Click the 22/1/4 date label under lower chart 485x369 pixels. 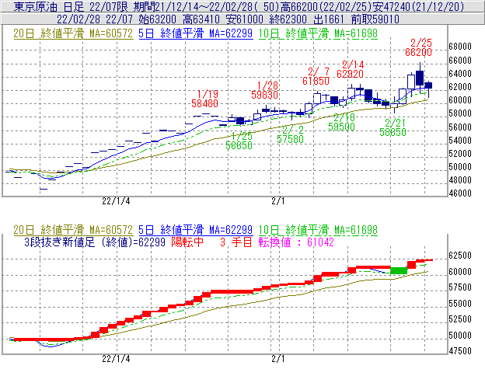[116, 359]
